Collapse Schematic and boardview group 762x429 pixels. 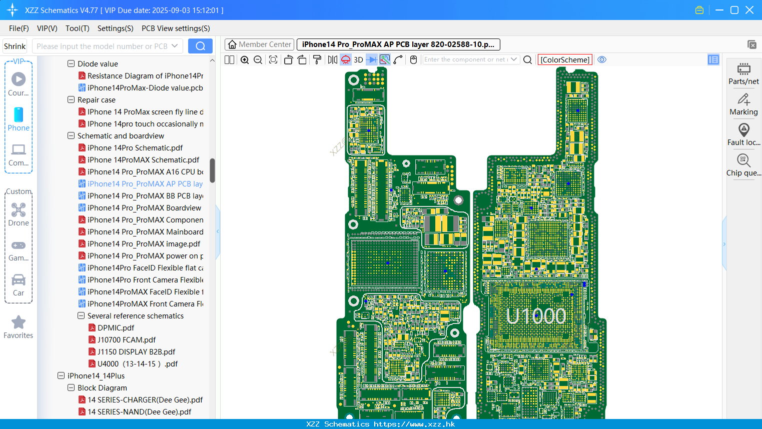point(71,135)
